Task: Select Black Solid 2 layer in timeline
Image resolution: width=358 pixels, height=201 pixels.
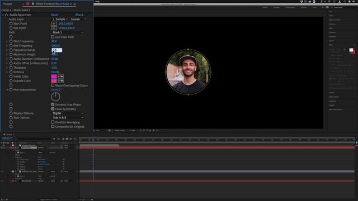Action: coord(29,147)
